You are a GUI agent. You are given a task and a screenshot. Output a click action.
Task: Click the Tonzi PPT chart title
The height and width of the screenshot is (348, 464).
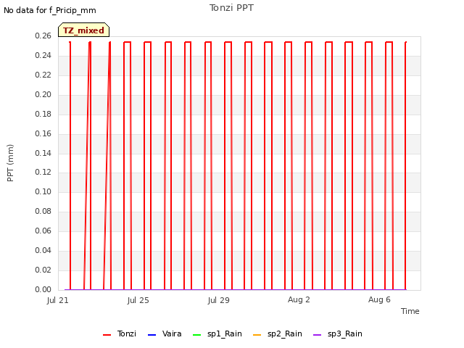(231, 8)
